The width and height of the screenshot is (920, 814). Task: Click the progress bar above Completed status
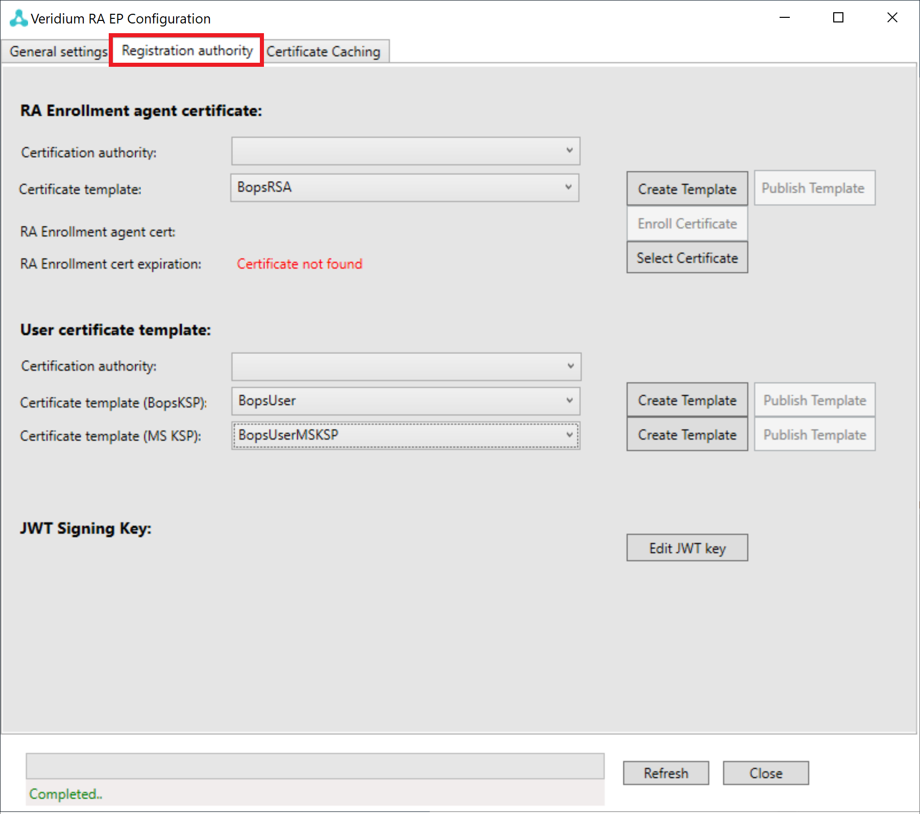pyautogui.click(x=315, y=766)
